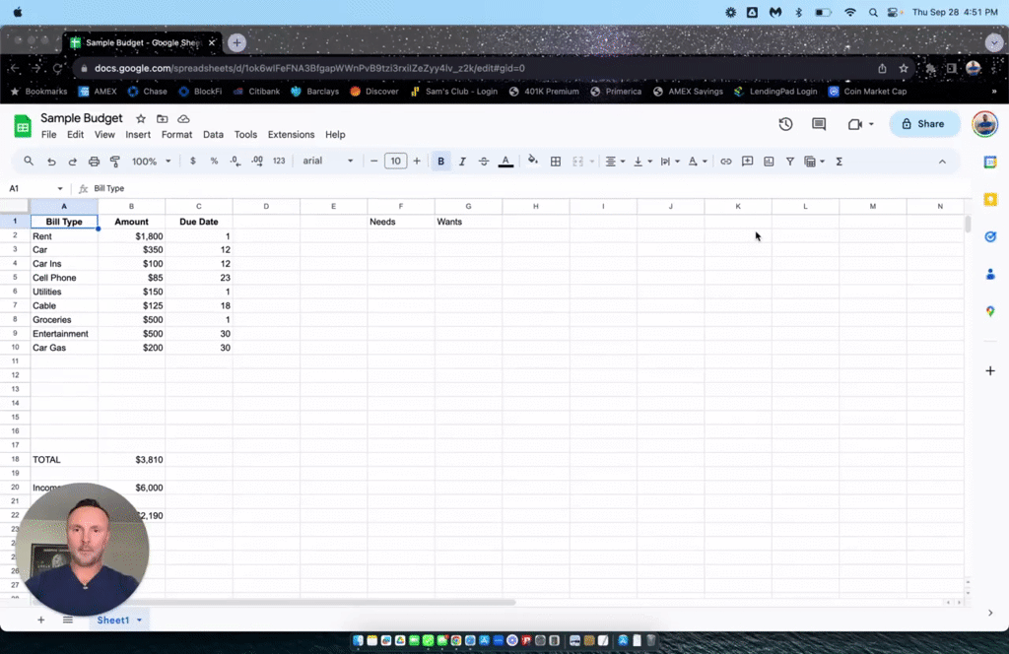Open the Extensions menu

291,134
